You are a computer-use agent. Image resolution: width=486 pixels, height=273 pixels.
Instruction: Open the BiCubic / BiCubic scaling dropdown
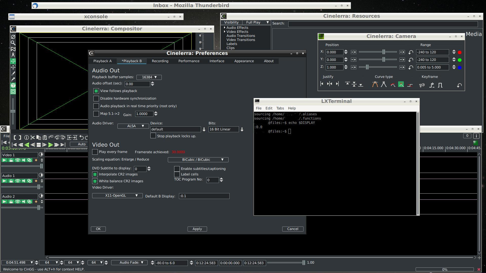coord(198,160)
